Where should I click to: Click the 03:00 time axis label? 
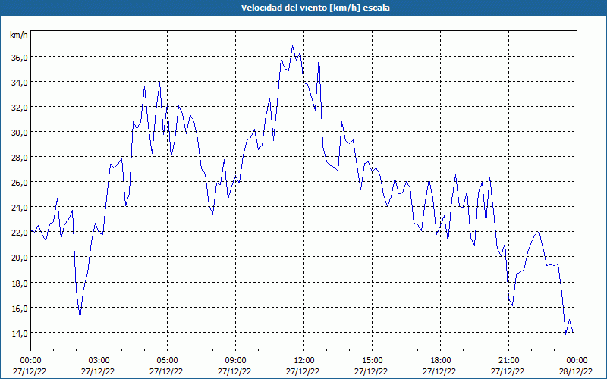[x=99, y=361]
